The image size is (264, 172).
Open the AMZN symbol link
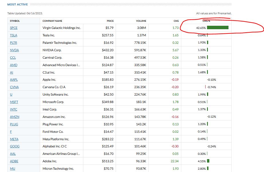tap(15, 117)
